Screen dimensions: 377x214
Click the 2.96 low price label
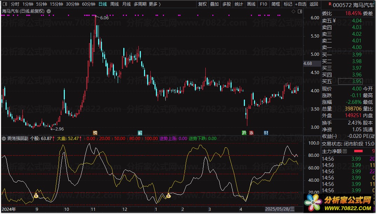60,129
